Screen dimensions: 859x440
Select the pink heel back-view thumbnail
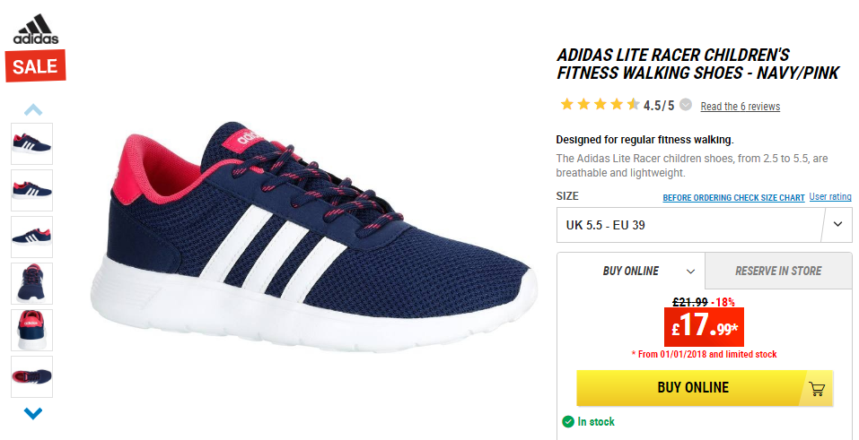click(31, 330)
